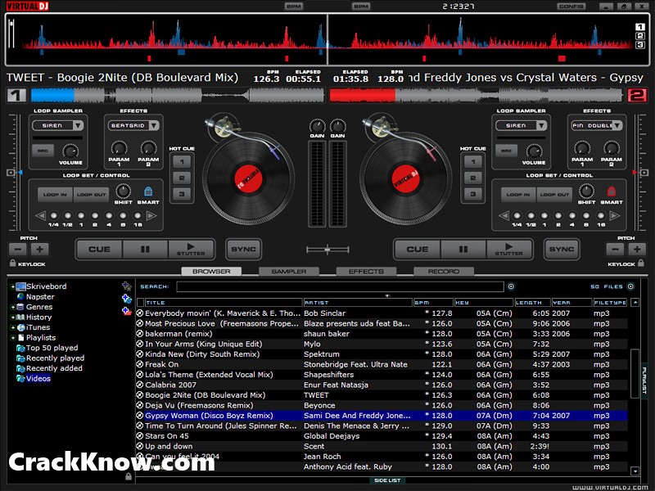Click deck 1 loop shift knob

(123, 191)
